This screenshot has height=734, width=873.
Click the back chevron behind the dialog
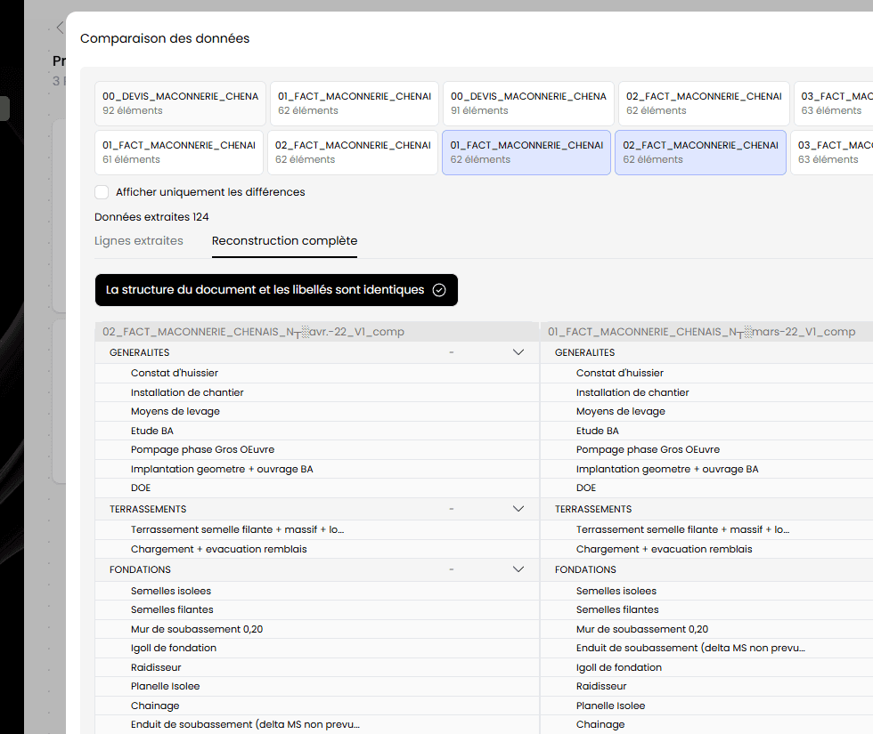coord(60,28)
